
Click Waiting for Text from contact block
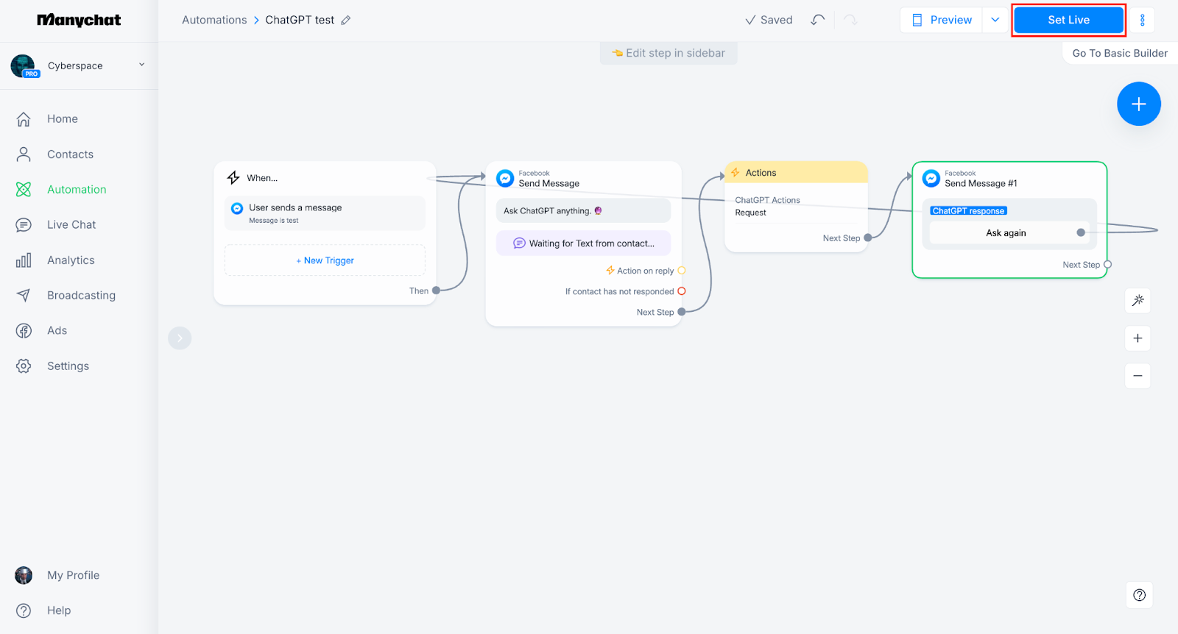point(583,243)
